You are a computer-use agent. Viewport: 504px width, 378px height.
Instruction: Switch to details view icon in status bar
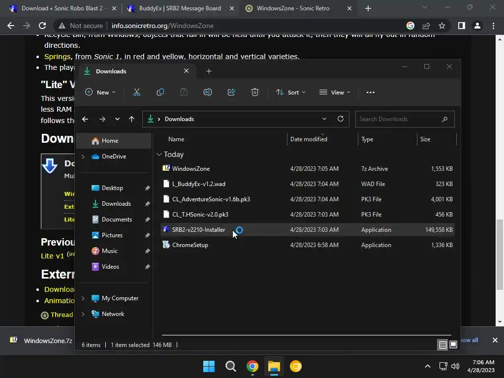[x=442, y=345]
